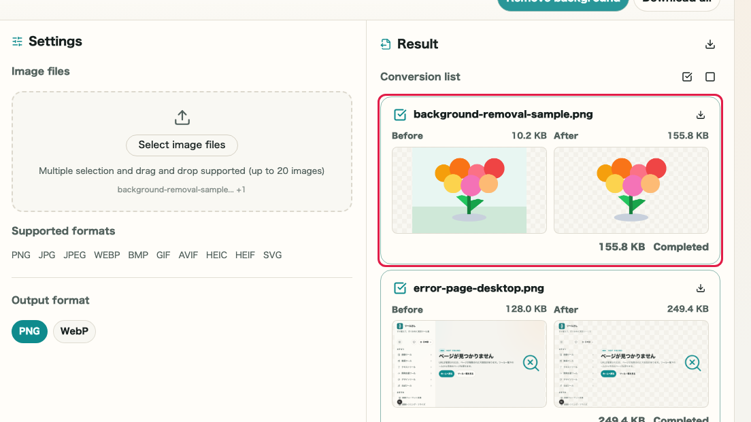
Task: Open the After thumbnail of background-removal-sample.png
Action: (631, 190)
